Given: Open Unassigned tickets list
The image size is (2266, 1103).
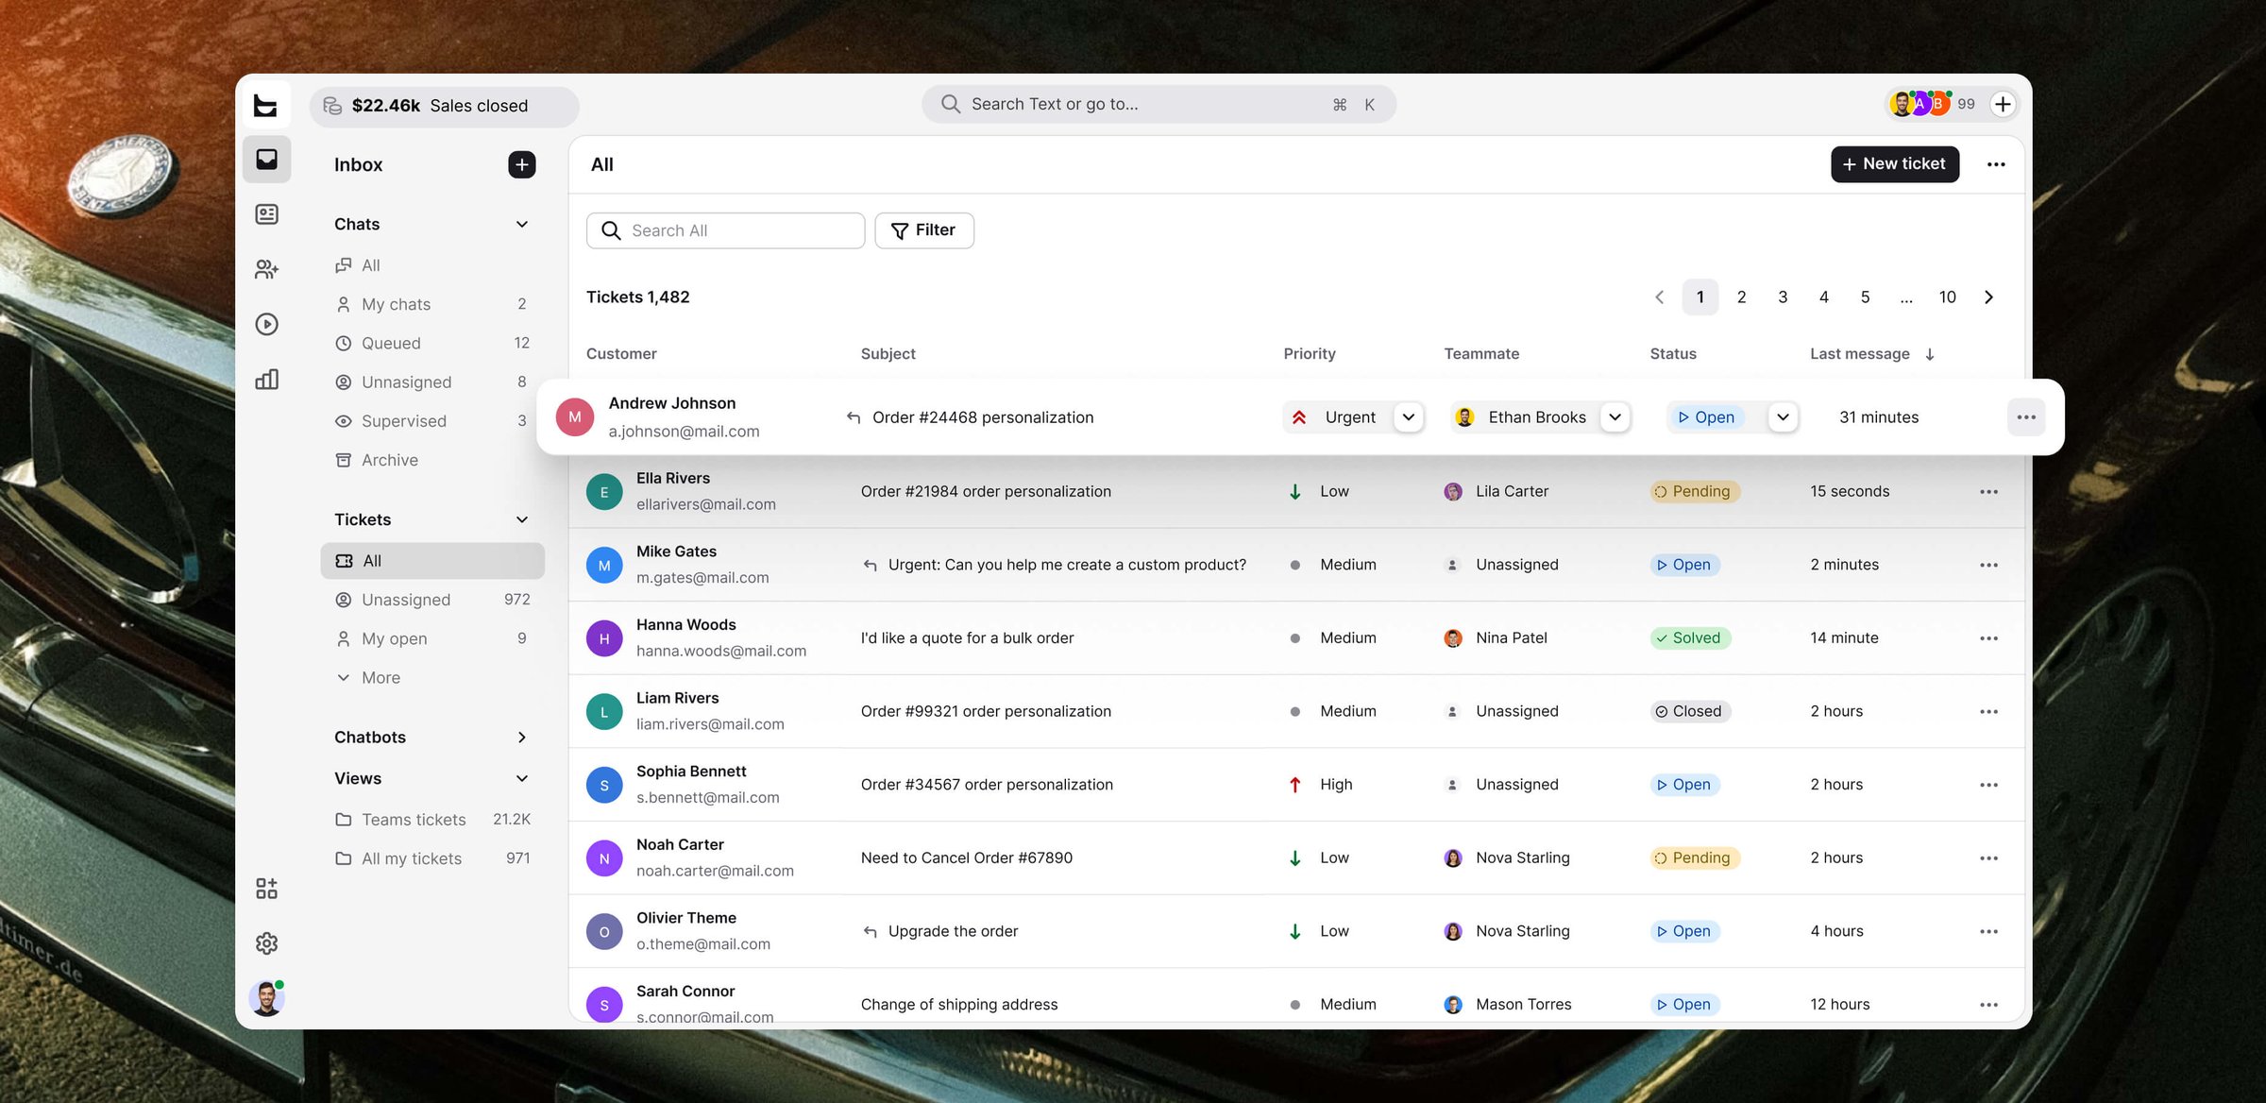Looking at the screenshot, I should pos(432,600).
